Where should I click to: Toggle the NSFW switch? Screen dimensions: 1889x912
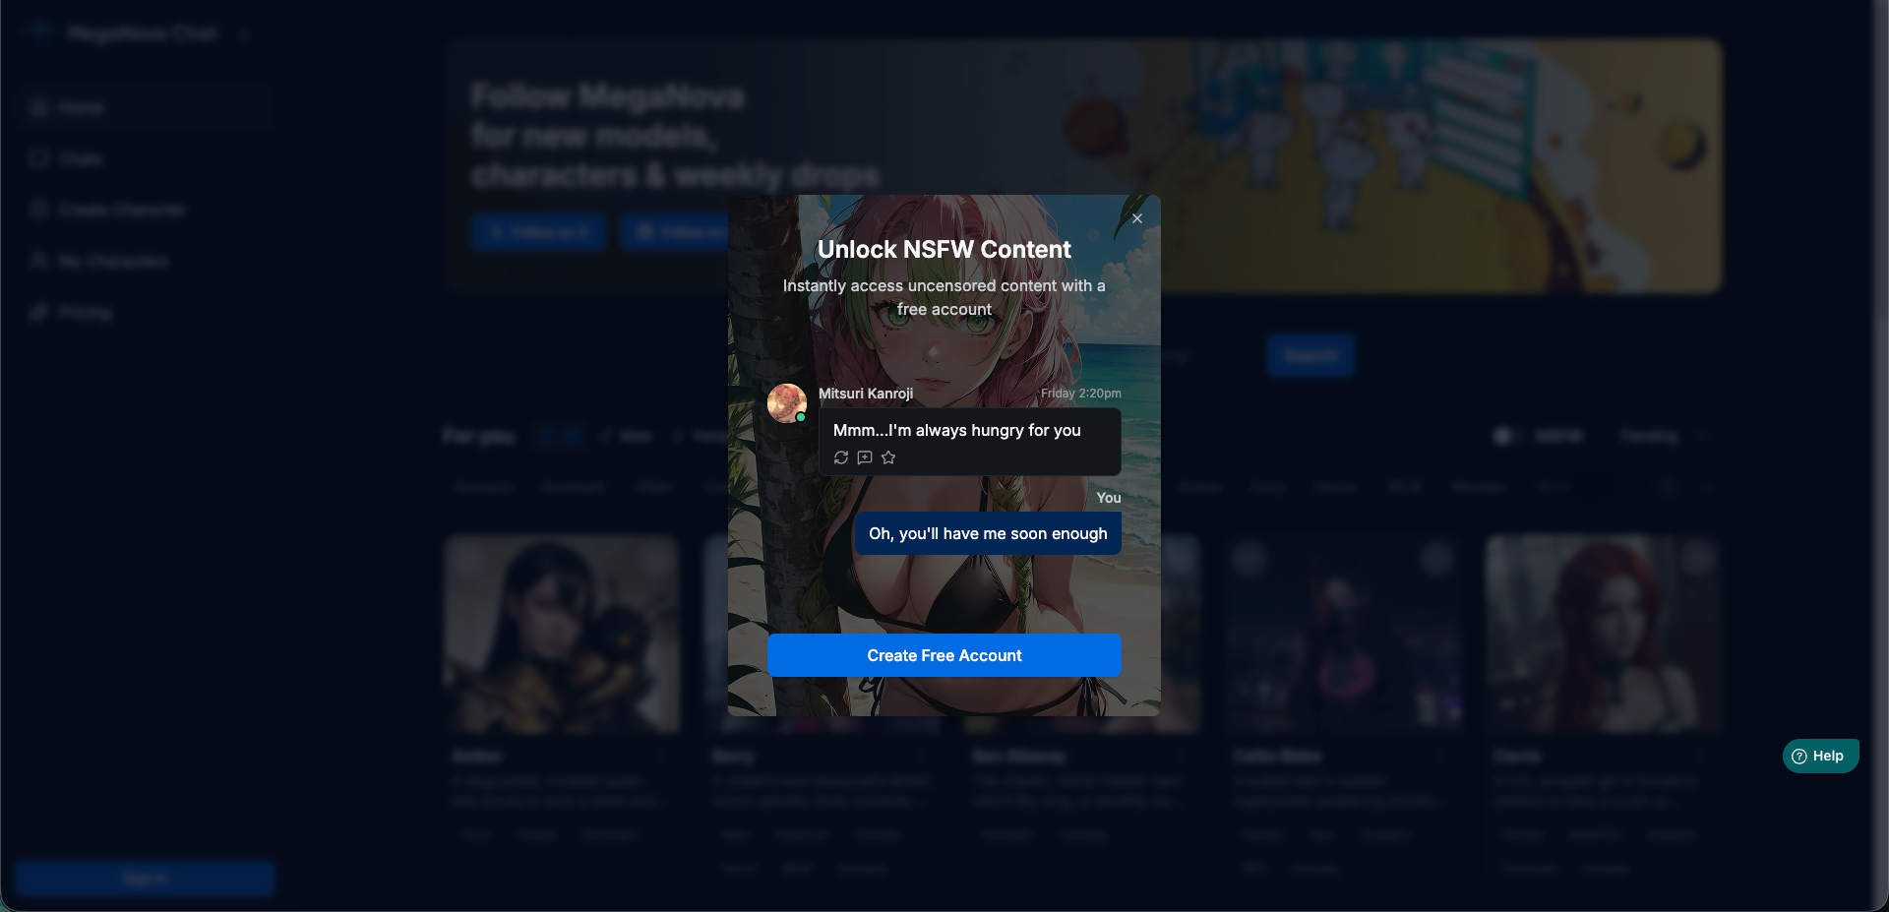point(1504,436)
